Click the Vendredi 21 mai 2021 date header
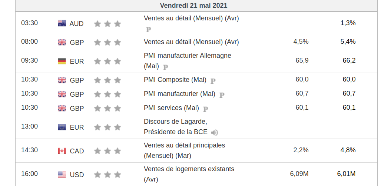384x186 pixels. pos(193,5)
